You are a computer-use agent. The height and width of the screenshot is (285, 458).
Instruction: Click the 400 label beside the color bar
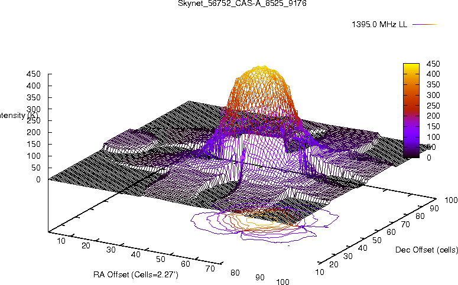pyautogui.click(x=433, y=74)
